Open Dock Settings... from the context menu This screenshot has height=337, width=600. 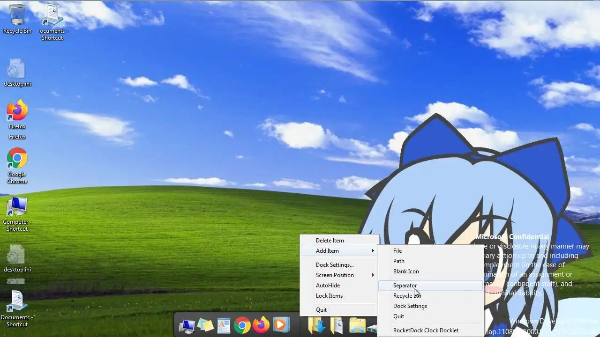[x=339, y=265]
